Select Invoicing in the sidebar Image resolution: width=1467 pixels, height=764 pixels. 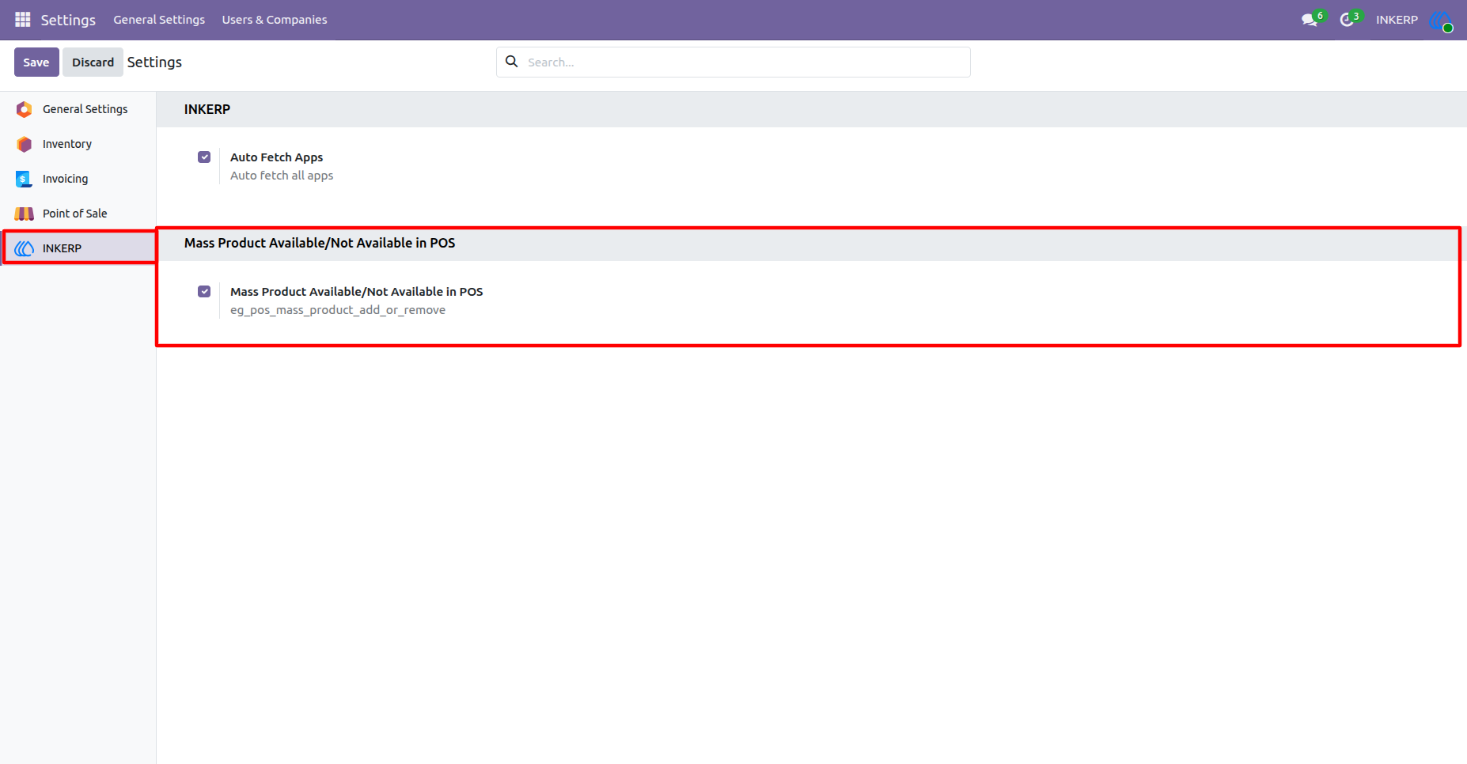pyautogui.click(x=78, y=179)
